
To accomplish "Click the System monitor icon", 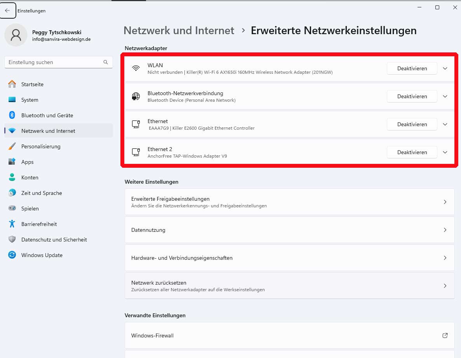I will [x=12, y=100].
